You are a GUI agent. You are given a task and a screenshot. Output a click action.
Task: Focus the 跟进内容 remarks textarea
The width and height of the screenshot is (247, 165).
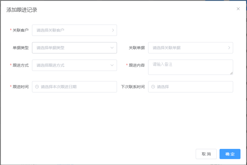click(x=191, y=67)
